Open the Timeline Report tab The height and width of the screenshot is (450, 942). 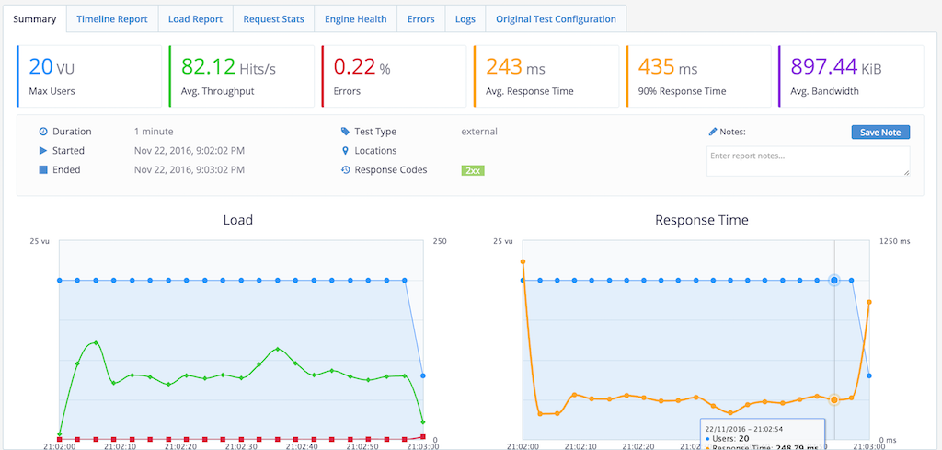click(x=111, y=18)
